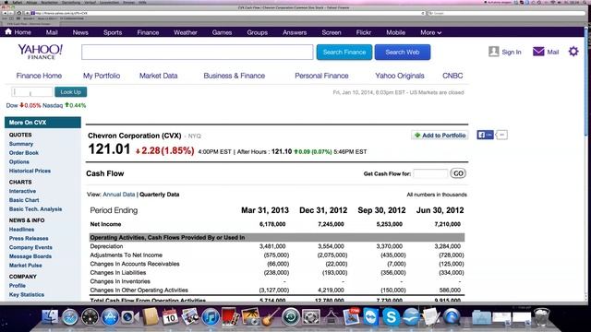Open Time Machine from the Dock

point(291,316)
